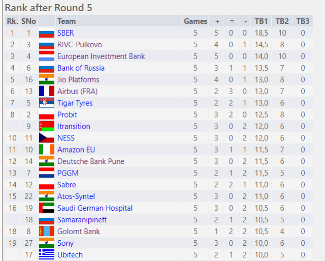
Task: Open the Atos-Syntel team link
Action: [x=76, y=196]
